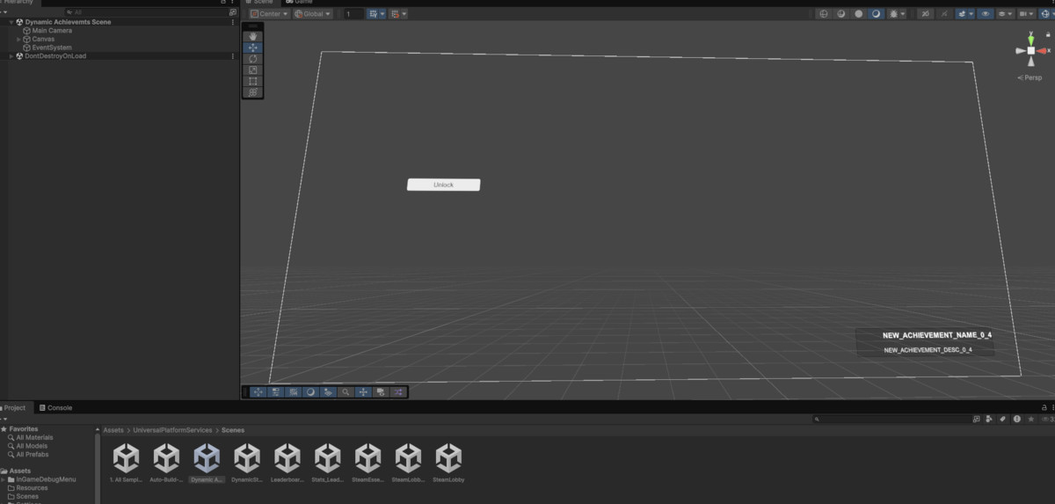Select the Move tool
The image size is (1055, 504).
(x=253, y=47)
